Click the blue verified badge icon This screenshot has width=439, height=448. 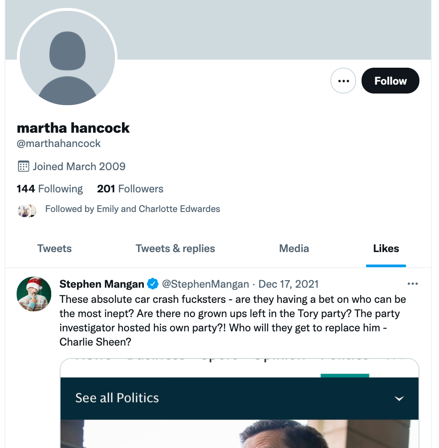click(153, 284)
